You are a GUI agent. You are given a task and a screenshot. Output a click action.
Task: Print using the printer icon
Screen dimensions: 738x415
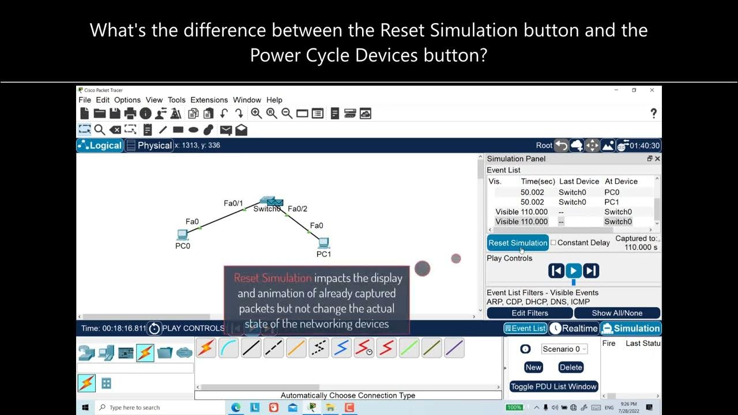click(130, 114)
